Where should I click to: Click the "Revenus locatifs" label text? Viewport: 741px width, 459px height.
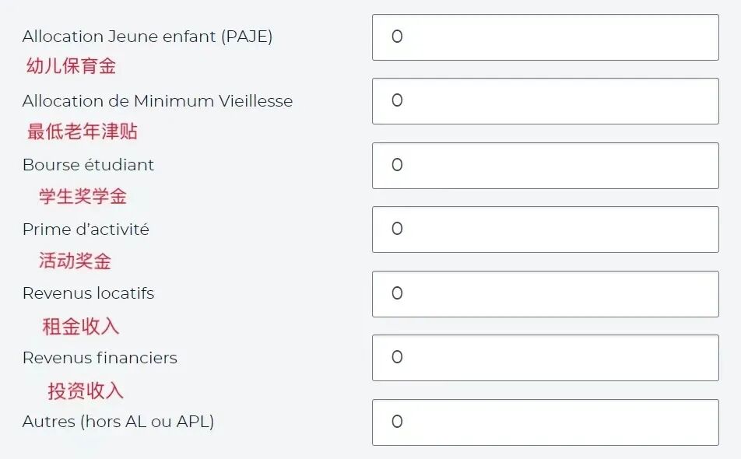pyautogui.click(x=88, y=293)
